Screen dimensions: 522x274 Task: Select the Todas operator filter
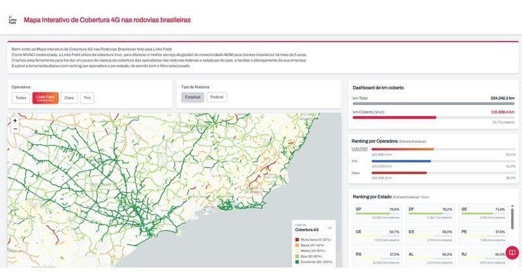pos(21,98)
